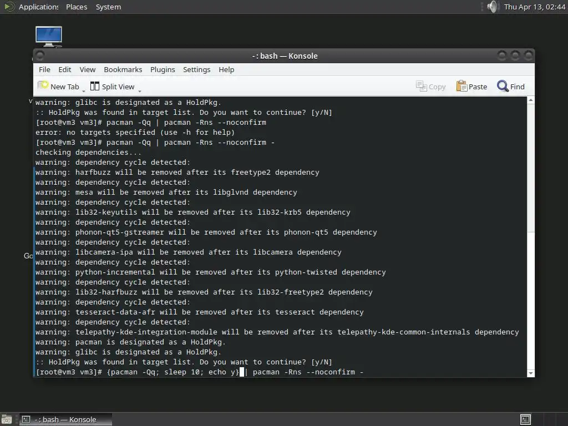Open the Bookmarks menu
This screenshot has width=568, height=426.
(123, 69)
